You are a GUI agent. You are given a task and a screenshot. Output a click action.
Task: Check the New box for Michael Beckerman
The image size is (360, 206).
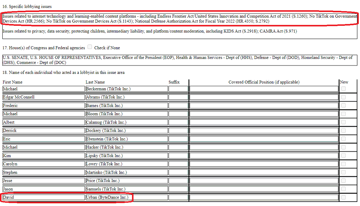click(x=343, y=89)
